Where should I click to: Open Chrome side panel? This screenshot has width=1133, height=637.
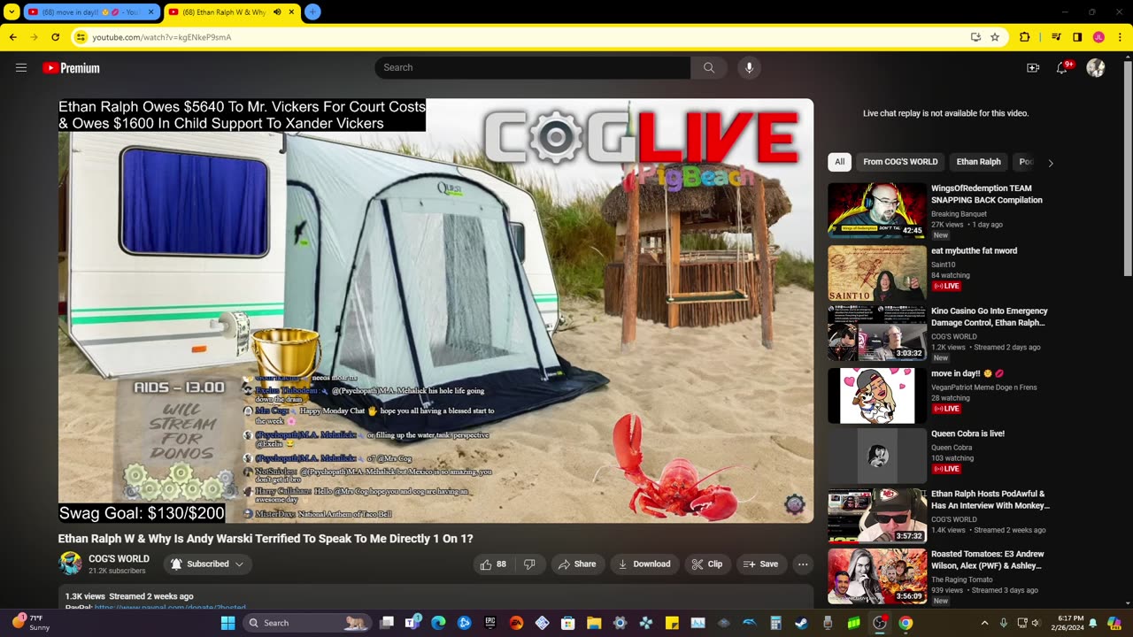pos(1077,37)
